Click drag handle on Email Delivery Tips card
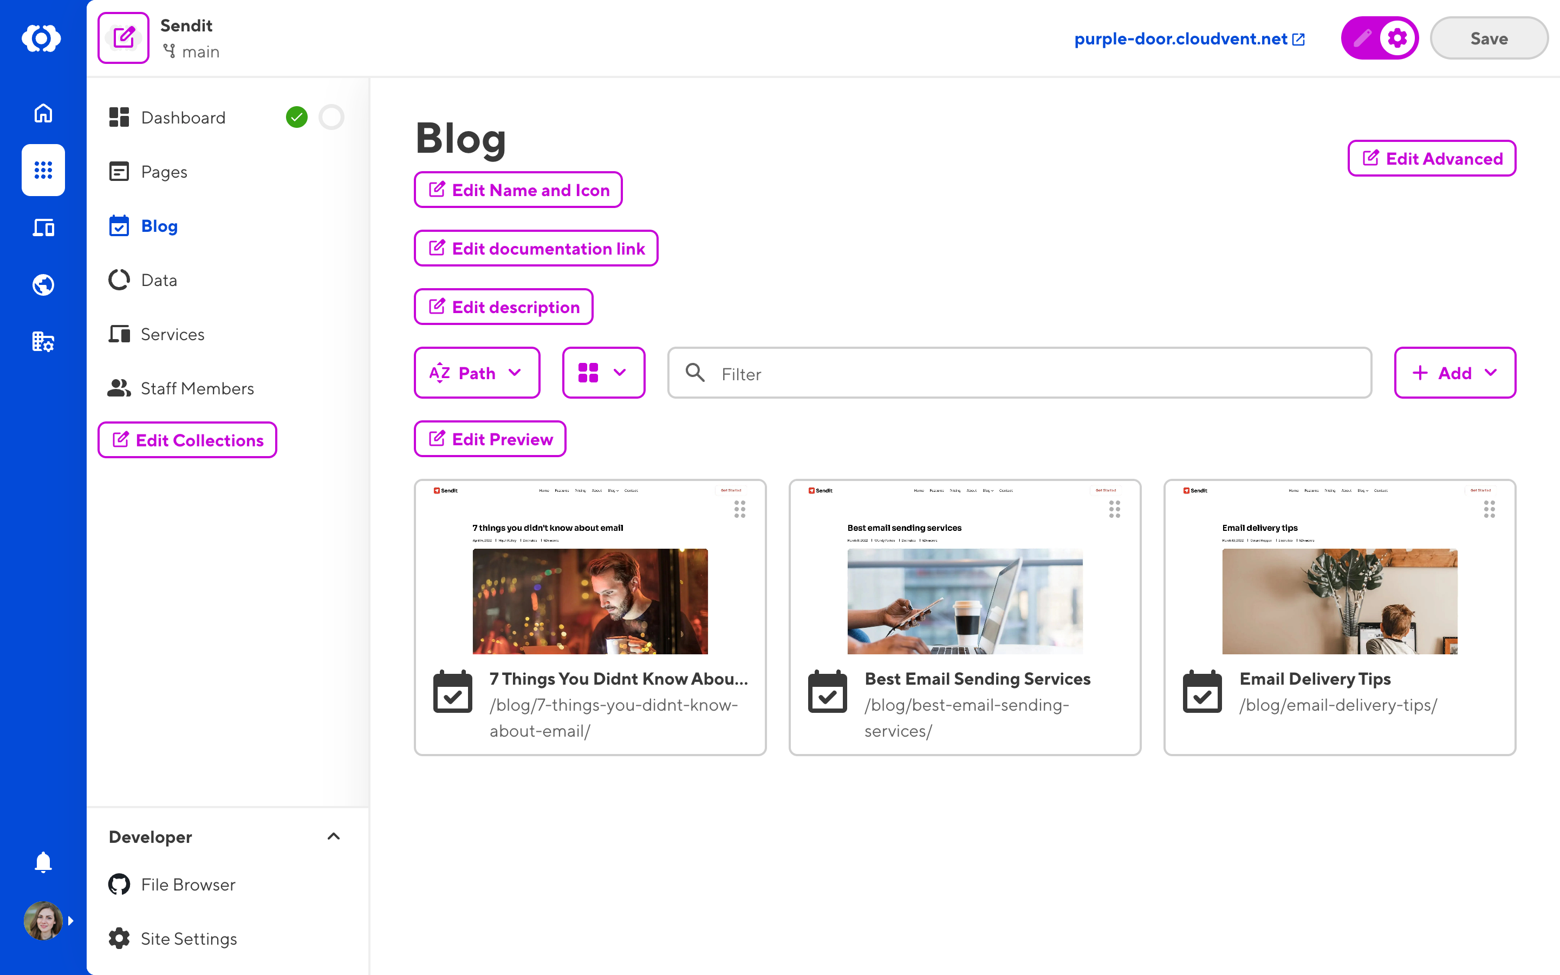Image resolution: width=1560 pixels, height=975 pixels. (x=1489, y=509)
